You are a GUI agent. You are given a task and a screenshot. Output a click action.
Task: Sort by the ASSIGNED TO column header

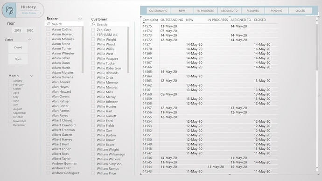(x=241, y=20)
